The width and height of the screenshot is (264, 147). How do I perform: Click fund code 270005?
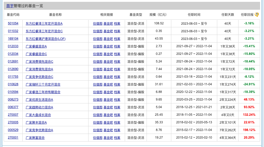[13, 122]
